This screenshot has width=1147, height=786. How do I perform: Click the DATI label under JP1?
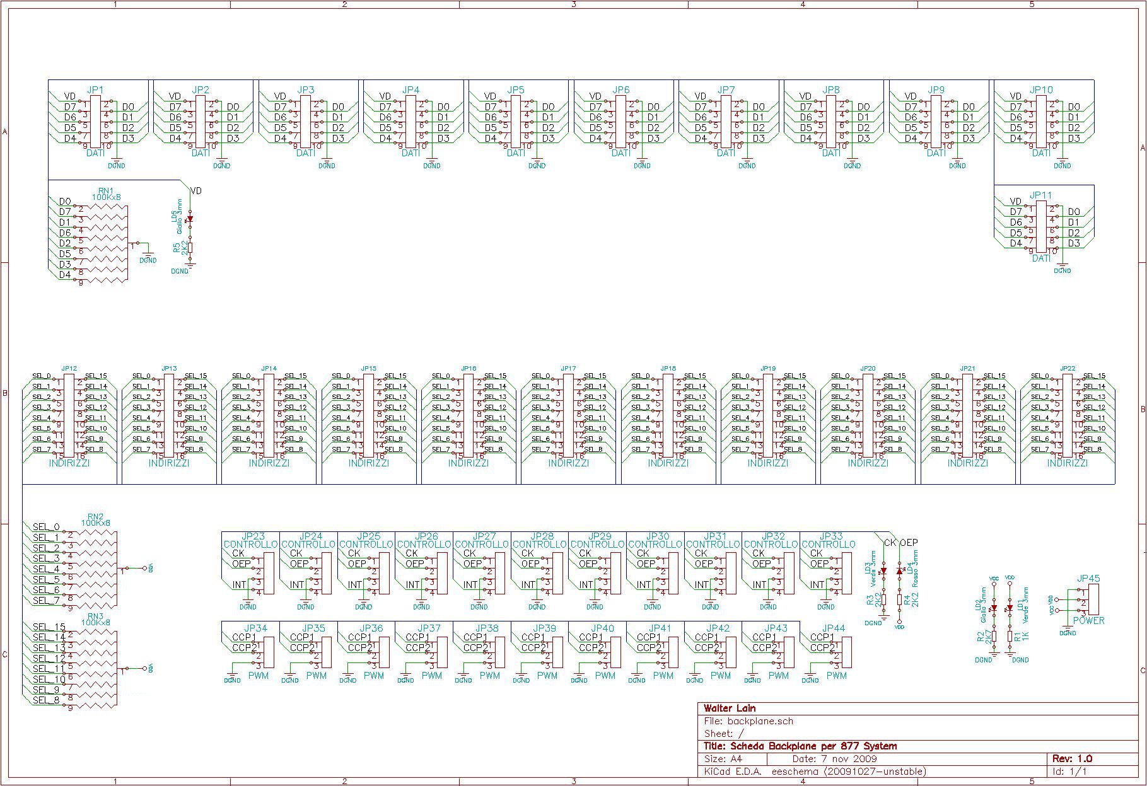(95, 153)
